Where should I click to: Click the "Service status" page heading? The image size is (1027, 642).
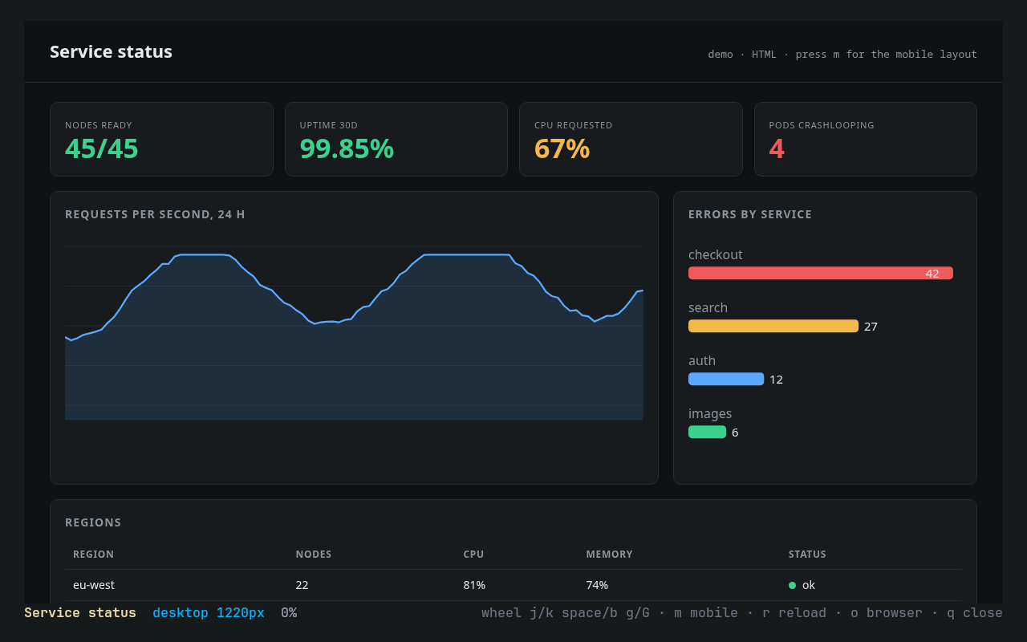click(111, 51)
